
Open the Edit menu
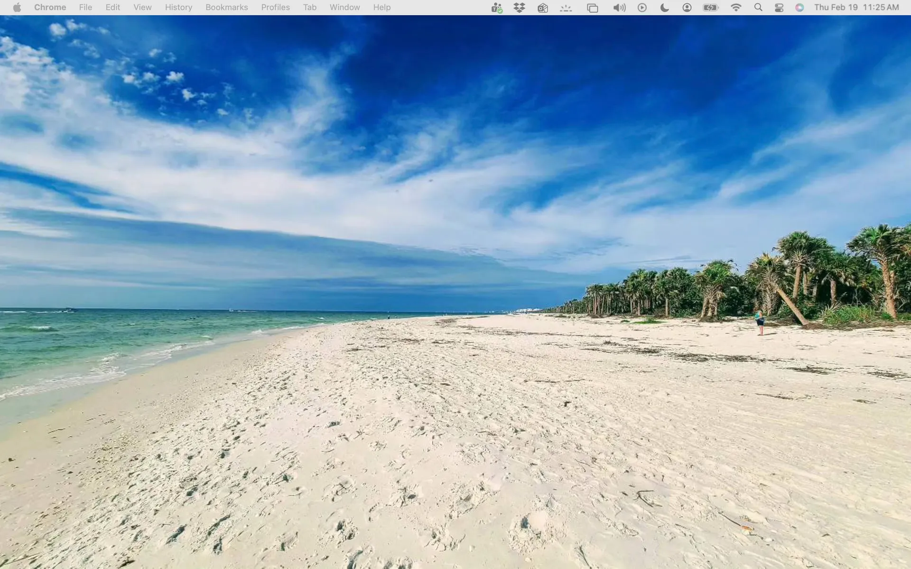(112, 8)
